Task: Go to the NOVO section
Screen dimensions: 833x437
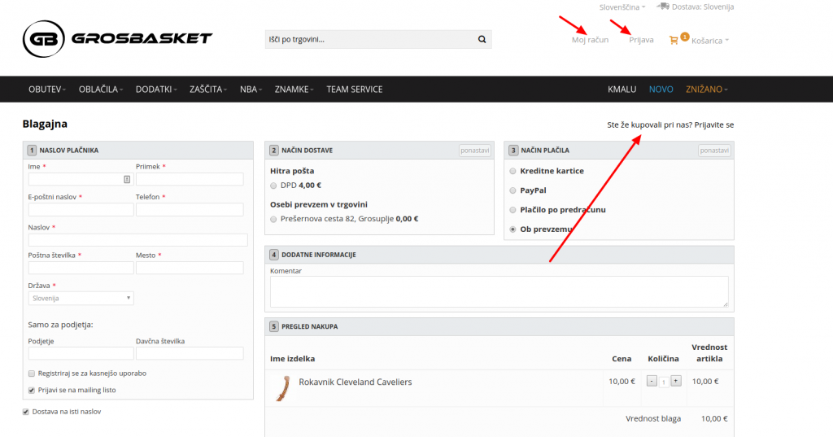Action: pos(661,90)
